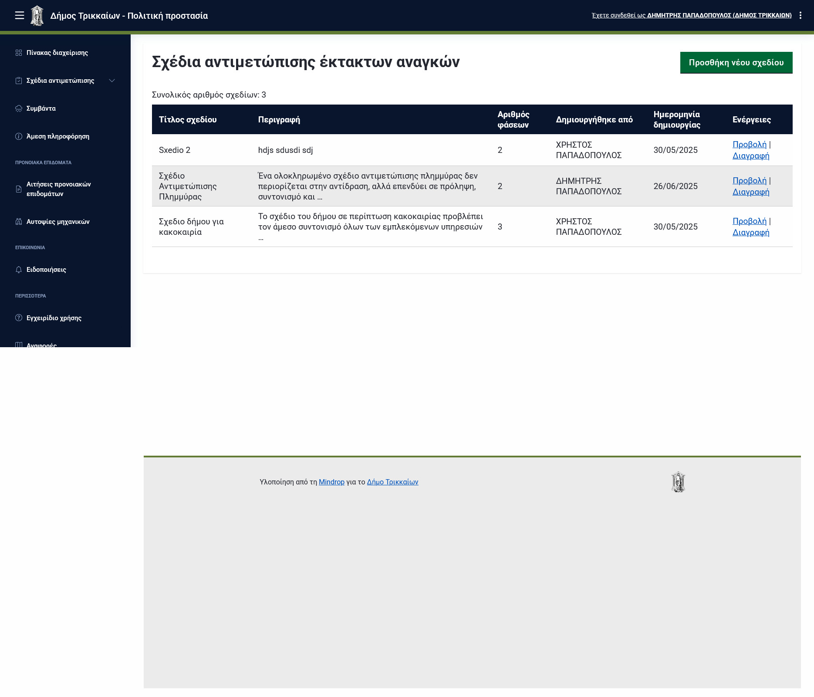Click the cloud icon next to Συμβάντα
Screen dimensions: 814x697
pyautogui.click(x=19, y=108)
